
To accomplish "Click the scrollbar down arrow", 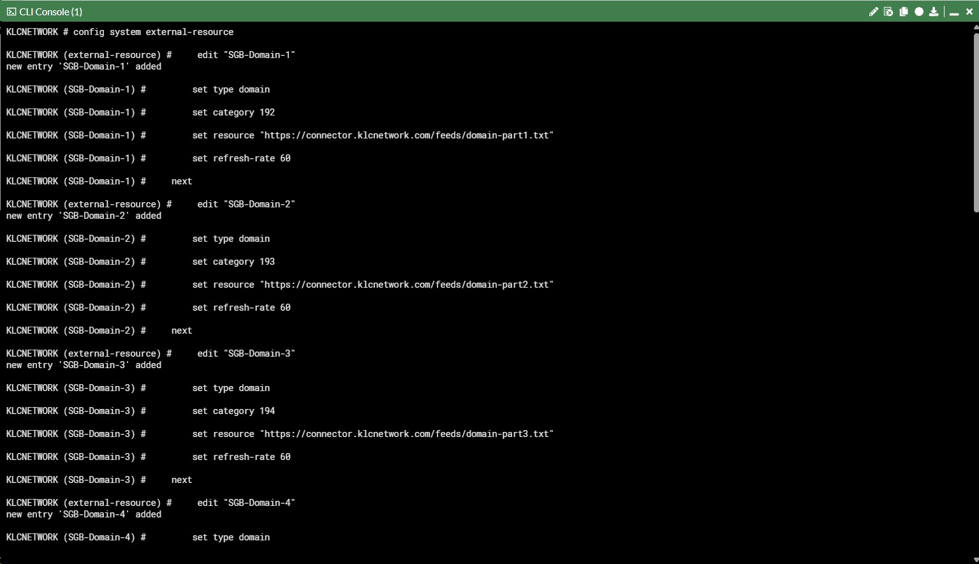I will 976,559.
